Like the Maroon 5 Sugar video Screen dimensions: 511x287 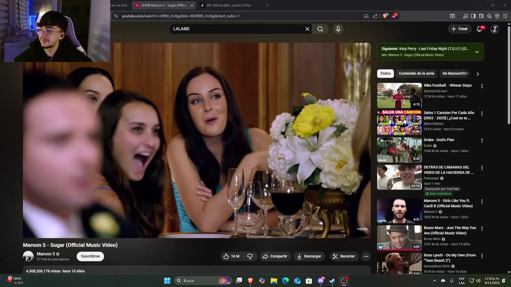coord(232,256)
